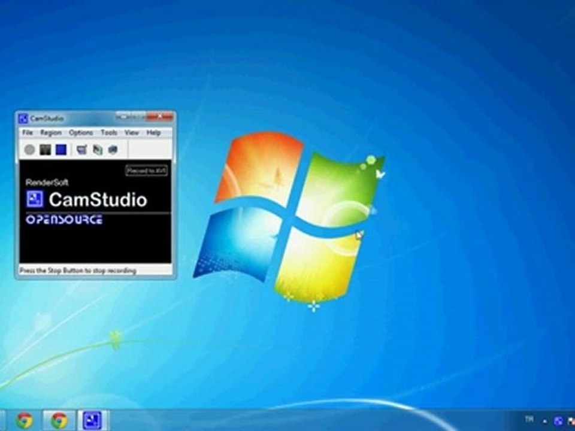Open the Tools menu
The height and width of the screenshot is (431, 575).
click(x=109, y=132)
